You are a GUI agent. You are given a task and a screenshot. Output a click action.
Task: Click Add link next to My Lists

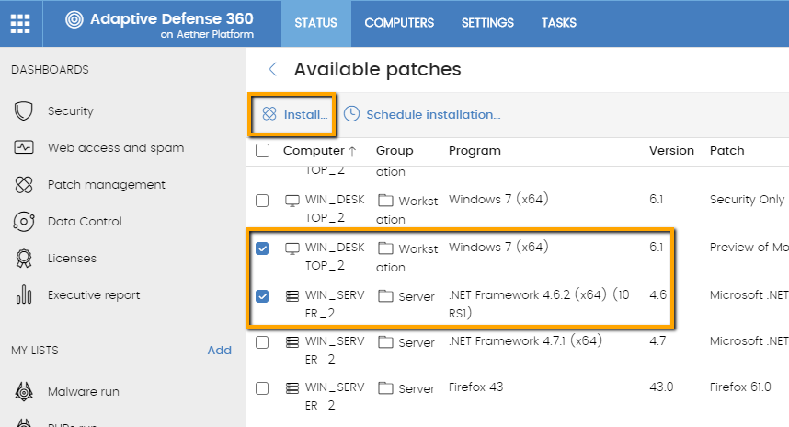220,350
